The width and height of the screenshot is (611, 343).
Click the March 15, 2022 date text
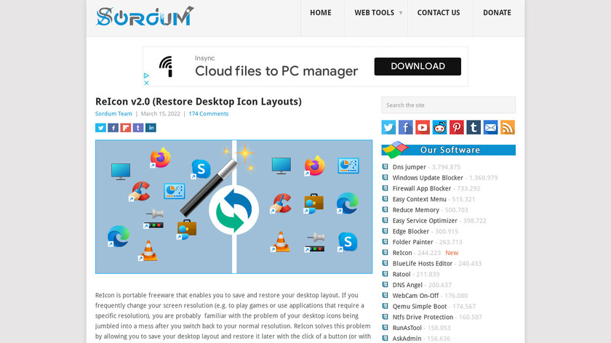(160, 113)
